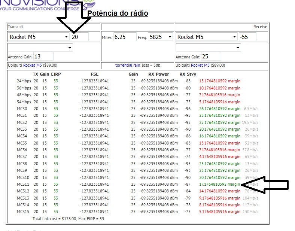Edit the Miles distance field

pos(125,37)
